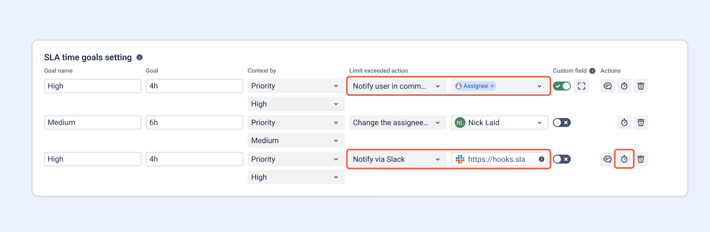Screen dimensions: 710x232
Task: Expand the Assignee recipient dropdown arrow
Action: pyautogui.click(x=540, y=86)
